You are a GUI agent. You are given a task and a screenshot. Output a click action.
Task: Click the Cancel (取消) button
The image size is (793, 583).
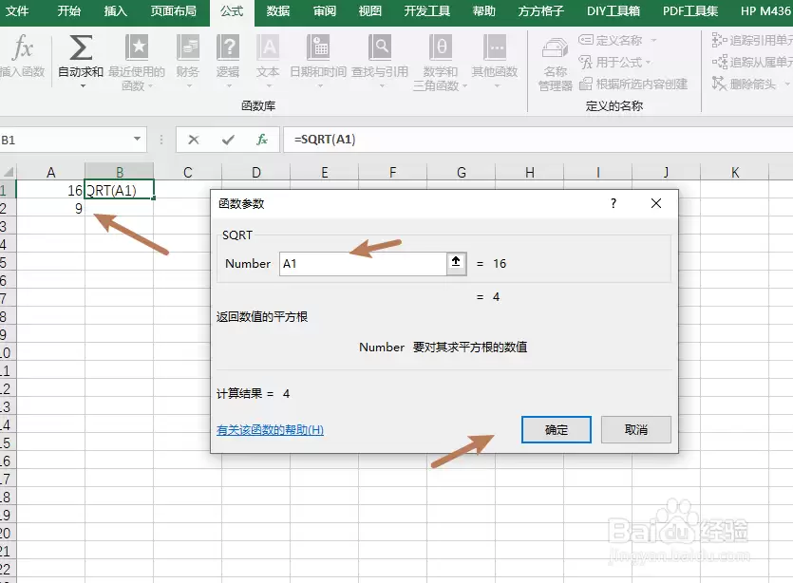pyautogui.click(x=636, y=430)
